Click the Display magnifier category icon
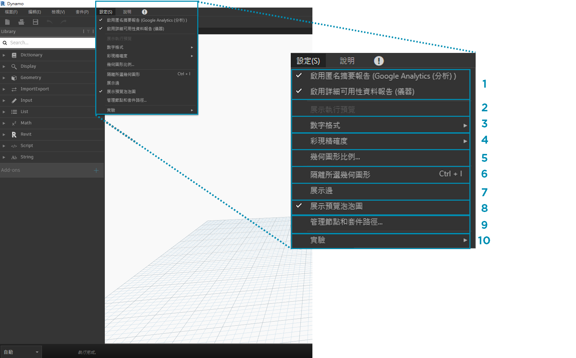The width and height of the screenshot is (576, 358). (x=14, y=66)
